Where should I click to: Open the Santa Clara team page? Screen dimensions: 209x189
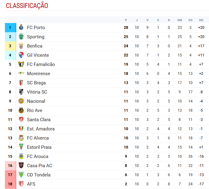coord(39,120)
